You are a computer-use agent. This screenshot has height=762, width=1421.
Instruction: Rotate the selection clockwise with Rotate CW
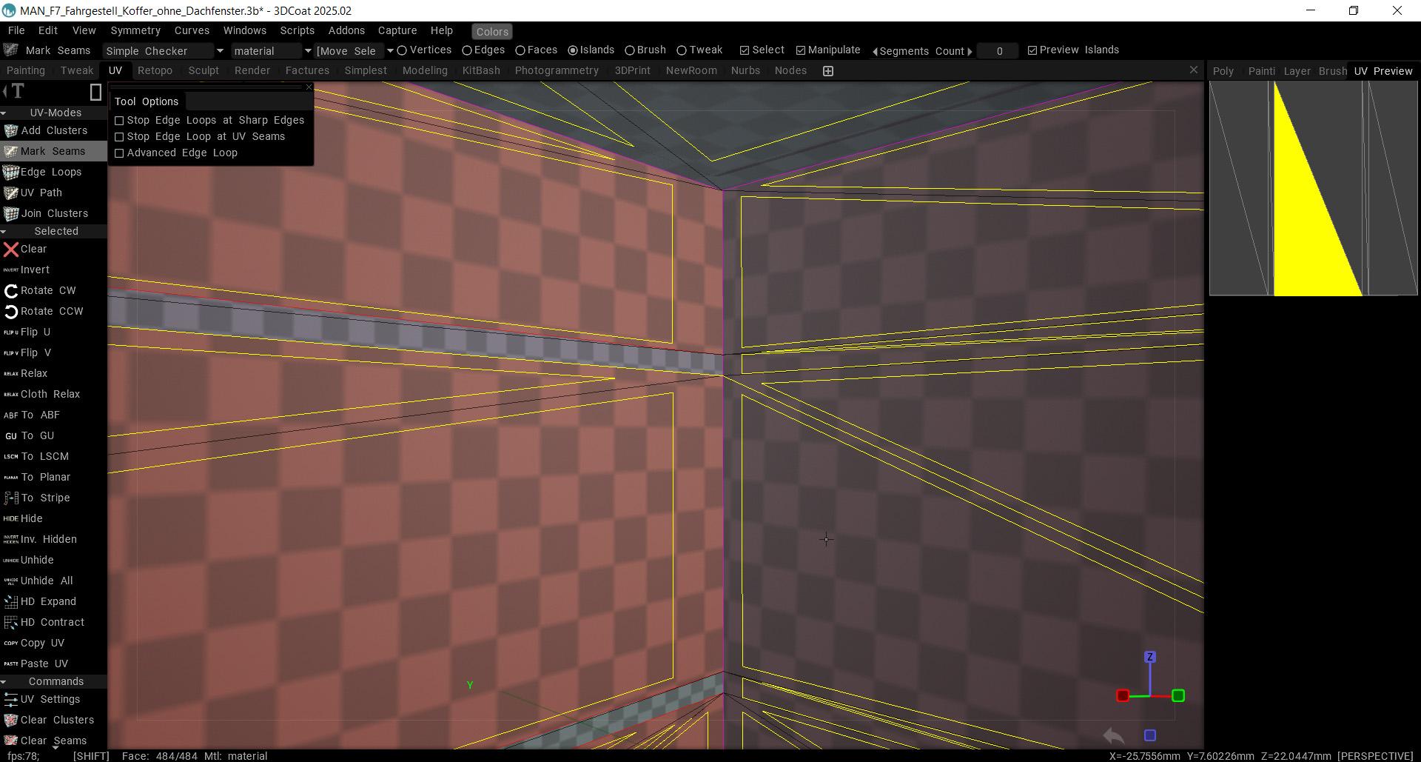10,291
